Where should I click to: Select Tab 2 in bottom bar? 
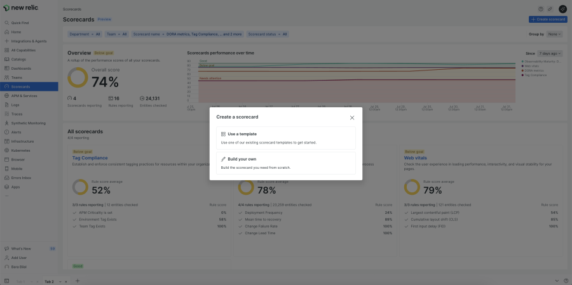[49, 282]
